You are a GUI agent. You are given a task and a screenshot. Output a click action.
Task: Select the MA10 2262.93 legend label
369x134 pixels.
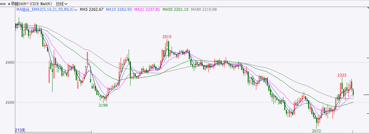pyautogui.click(x=119, y=10)
